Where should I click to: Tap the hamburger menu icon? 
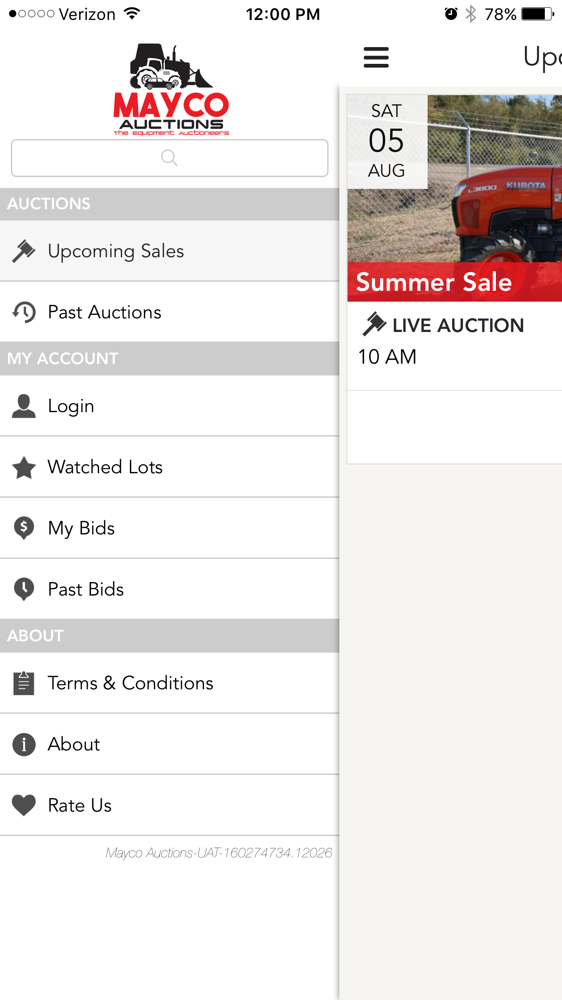(376, 58)
